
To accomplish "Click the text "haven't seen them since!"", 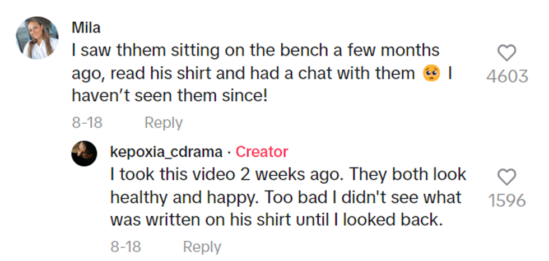I will (x=170, y=96).
